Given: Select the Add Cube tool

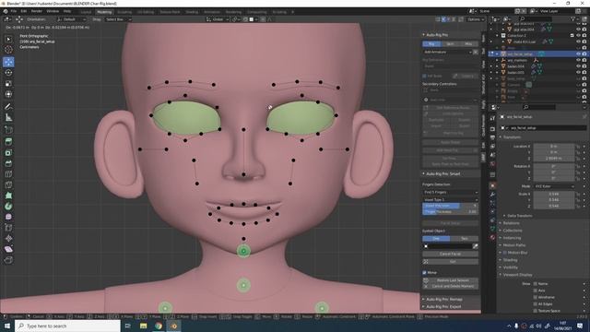Looking at the screenshot, I should coord(8,130).
